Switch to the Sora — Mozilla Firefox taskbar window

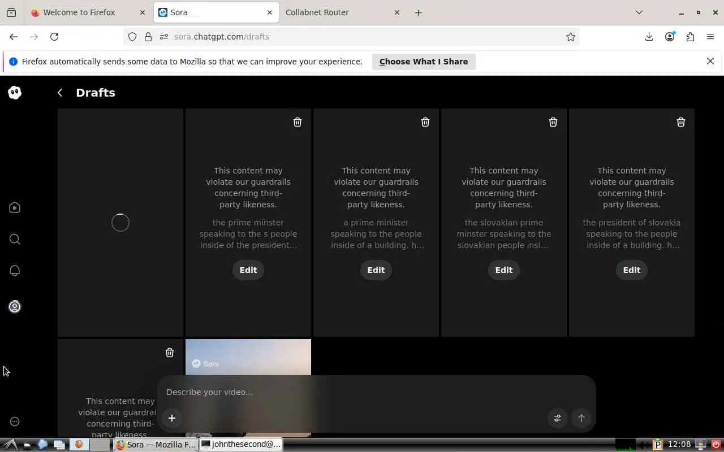point(156,445)
